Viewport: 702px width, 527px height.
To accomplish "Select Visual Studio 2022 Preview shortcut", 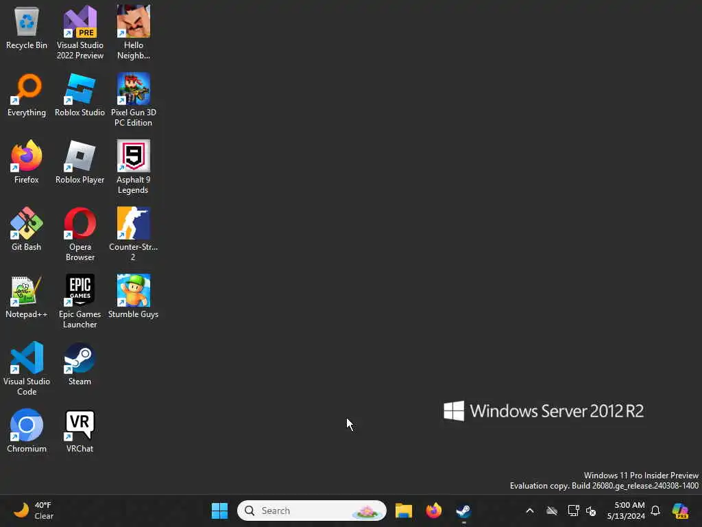I will coord(80,32).
